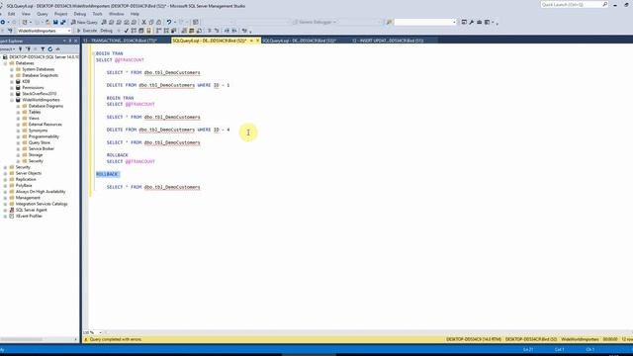This screenshot has width=633, height=356.
Task: Open the Help menu
Action: click(135, 14)
